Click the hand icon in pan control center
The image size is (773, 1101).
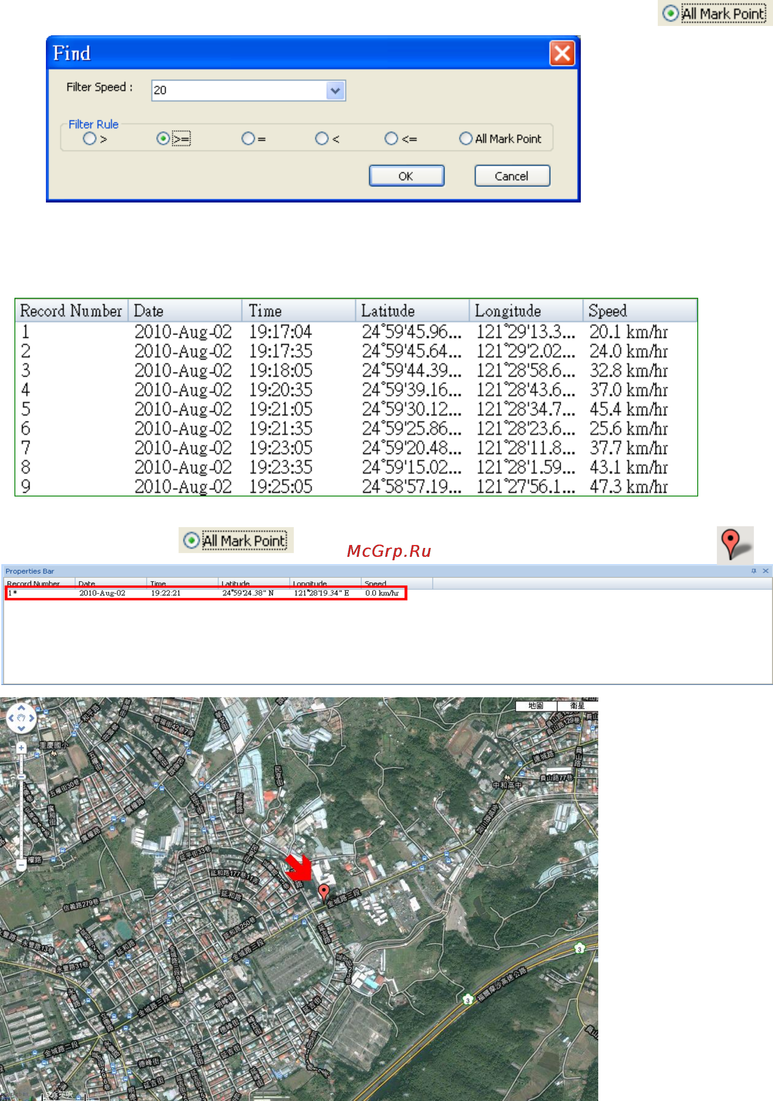21,718
